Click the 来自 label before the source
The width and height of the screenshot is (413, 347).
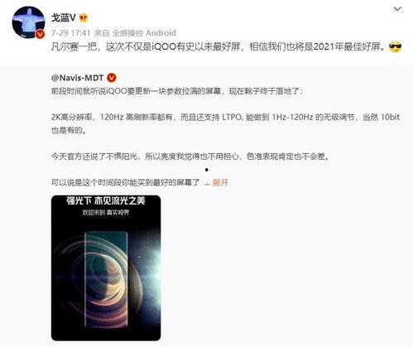[102, 33]
